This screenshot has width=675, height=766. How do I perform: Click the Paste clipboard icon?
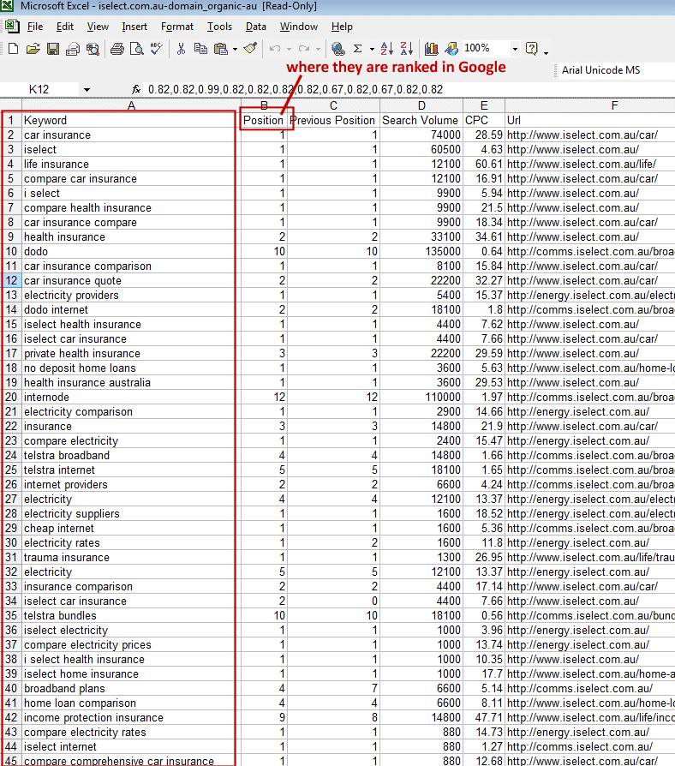click(x=221, y=48)
